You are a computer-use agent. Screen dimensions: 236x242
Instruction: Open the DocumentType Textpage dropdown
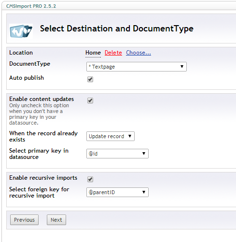coord(137,67)
